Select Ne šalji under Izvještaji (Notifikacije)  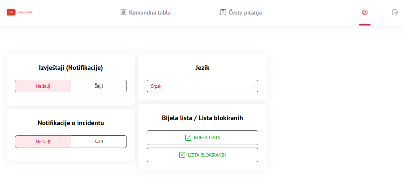coord(43,86)
